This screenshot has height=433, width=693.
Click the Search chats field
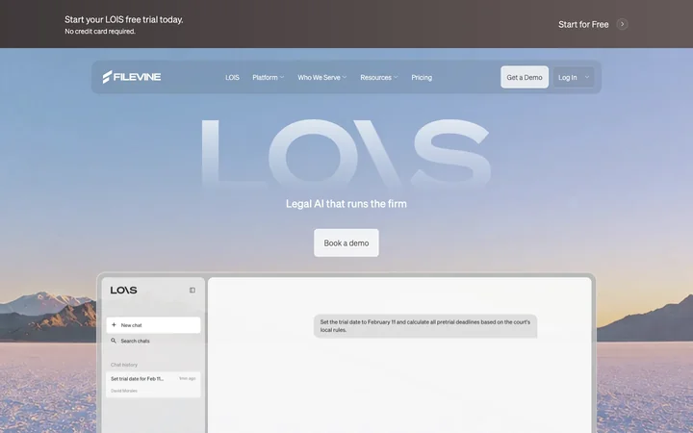tap(153, 341)
